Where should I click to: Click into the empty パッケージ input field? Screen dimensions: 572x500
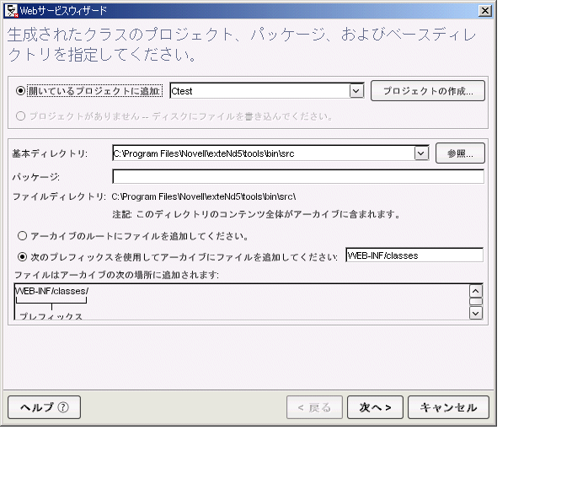[298, 176]
